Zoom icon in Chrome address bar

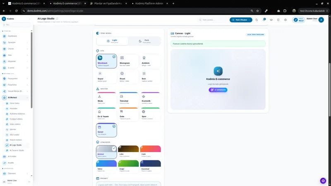click(x=252, y=11)
